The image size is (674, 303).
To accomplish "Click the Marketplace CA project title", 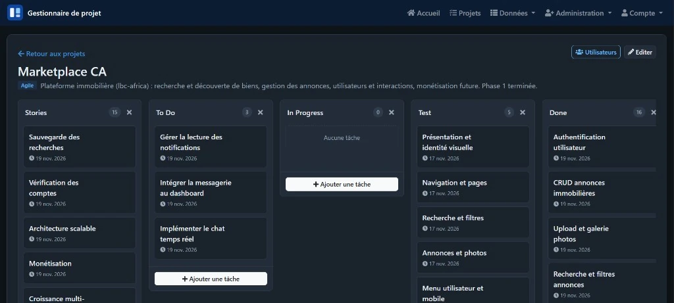I will (x=63, y=71).
